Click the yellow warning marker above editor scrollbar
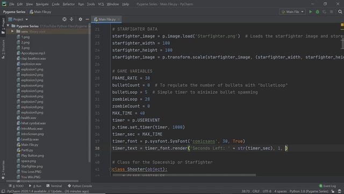 point(342,25)
